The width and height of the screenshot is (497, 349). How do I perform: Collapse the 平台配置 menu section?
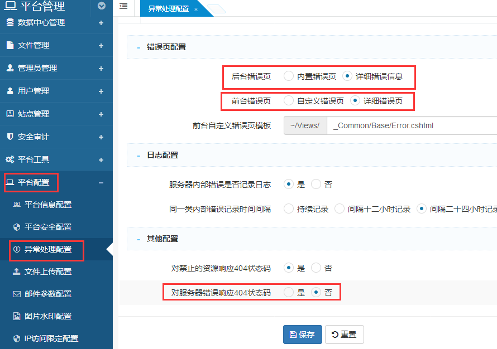(x=101, y=182)
